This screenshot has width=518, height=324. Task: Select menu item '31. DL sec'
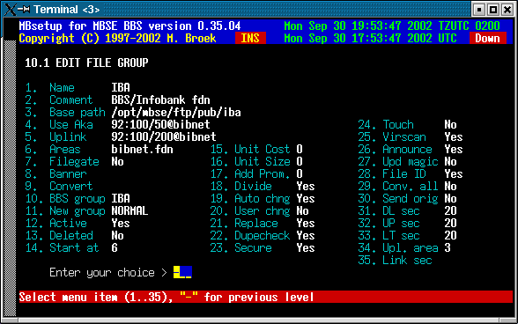(388, 210)
